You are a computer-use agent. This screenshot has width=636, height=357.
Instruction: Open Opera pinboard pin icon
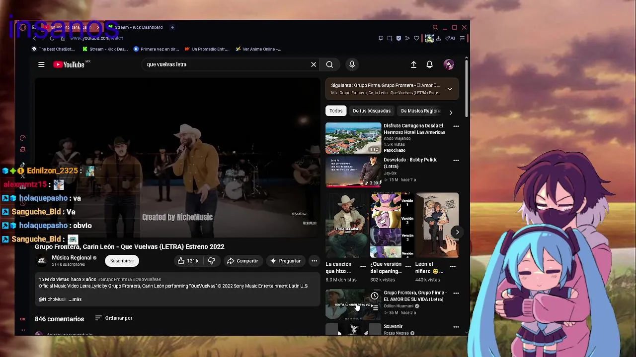click(381, 38)
